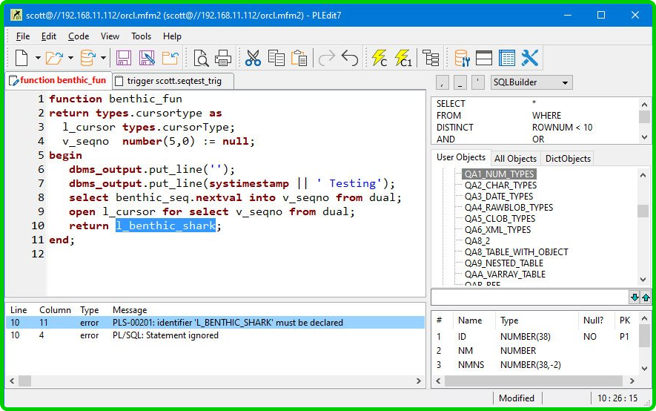Select the DictObjects tab
This screenshot has width=656, height=411.
568,159
